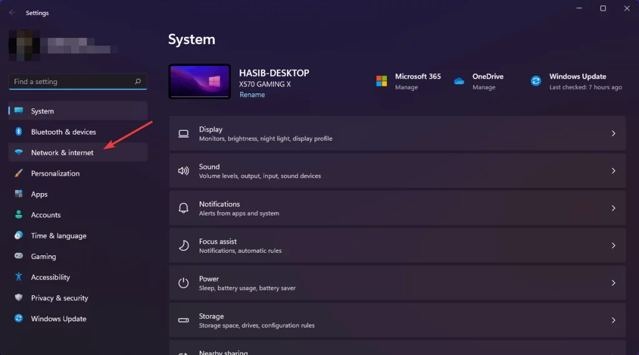Image resolution: width=639 pixels, height=355 pixels.
Task: Click the Notifications bell icon
Action: pos(183,208)
